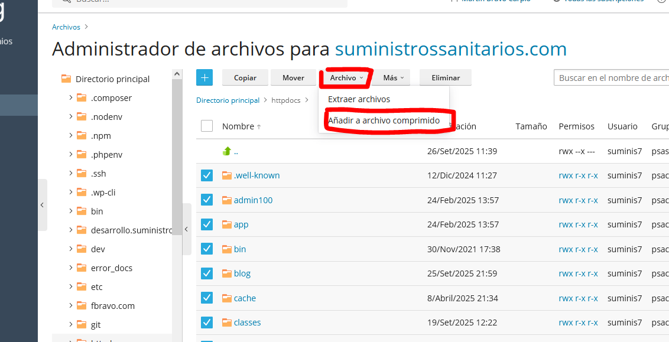Expand the etc folder in the tree
The image size is (669, 342).
[71, 286]
